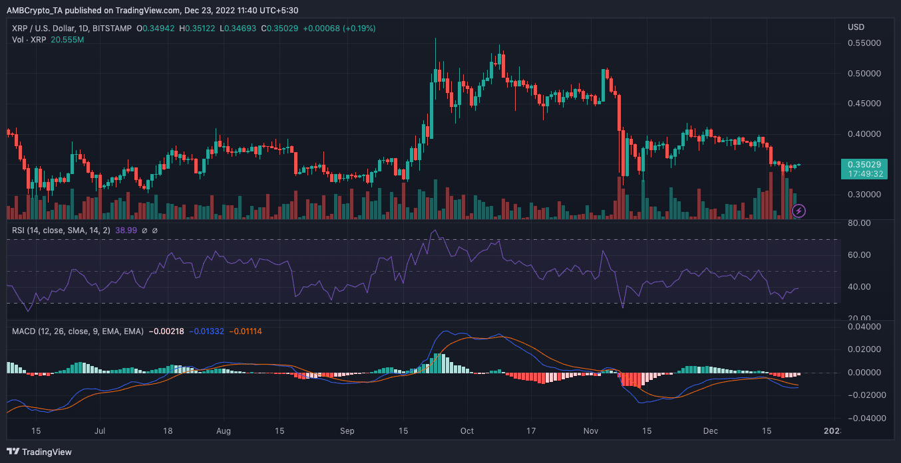This screenshot has width=901, height=463.
Task: Click the Nov label on the time axis
Action: [x=590, y=431]
